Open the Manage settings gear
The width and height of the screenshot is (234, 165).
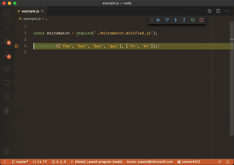click(x=7, y=151)
